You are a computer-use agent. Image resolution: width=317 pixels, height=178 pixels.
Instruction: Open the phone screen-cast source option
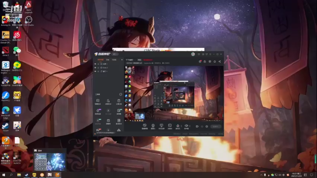(x=161, y=127)
